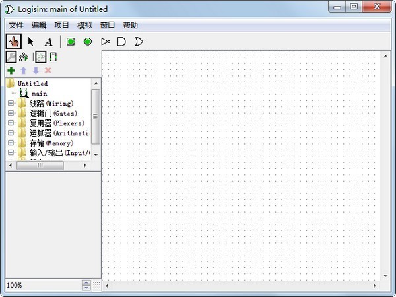
Task: Expand the 逻辑门 (Gates) folder
Action: click(x=11, y=114)
